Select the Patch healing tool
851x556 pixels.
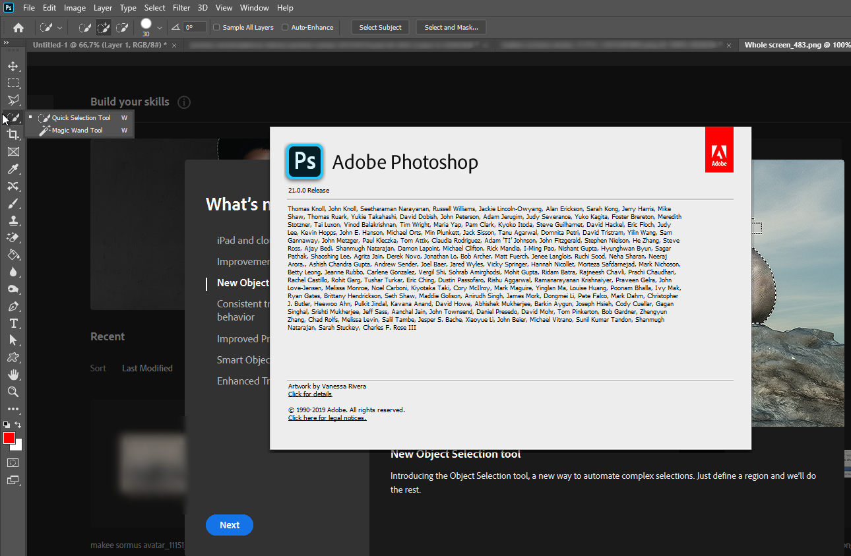point(13,187)
